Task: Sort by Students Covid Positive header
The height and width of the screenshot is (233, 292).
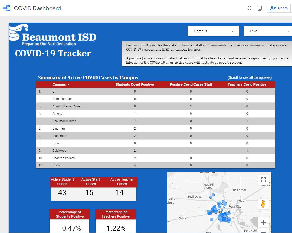Action: tap(135, 84)
